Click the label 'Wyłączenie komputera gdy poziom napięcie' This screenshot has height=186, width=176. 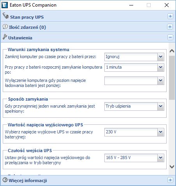tap(45, 80)
